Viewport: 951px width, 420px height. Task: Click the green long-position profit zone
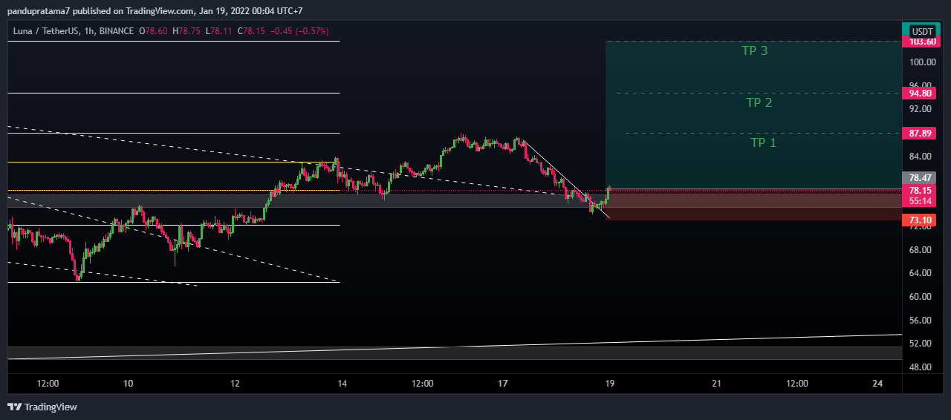[753, 115]
